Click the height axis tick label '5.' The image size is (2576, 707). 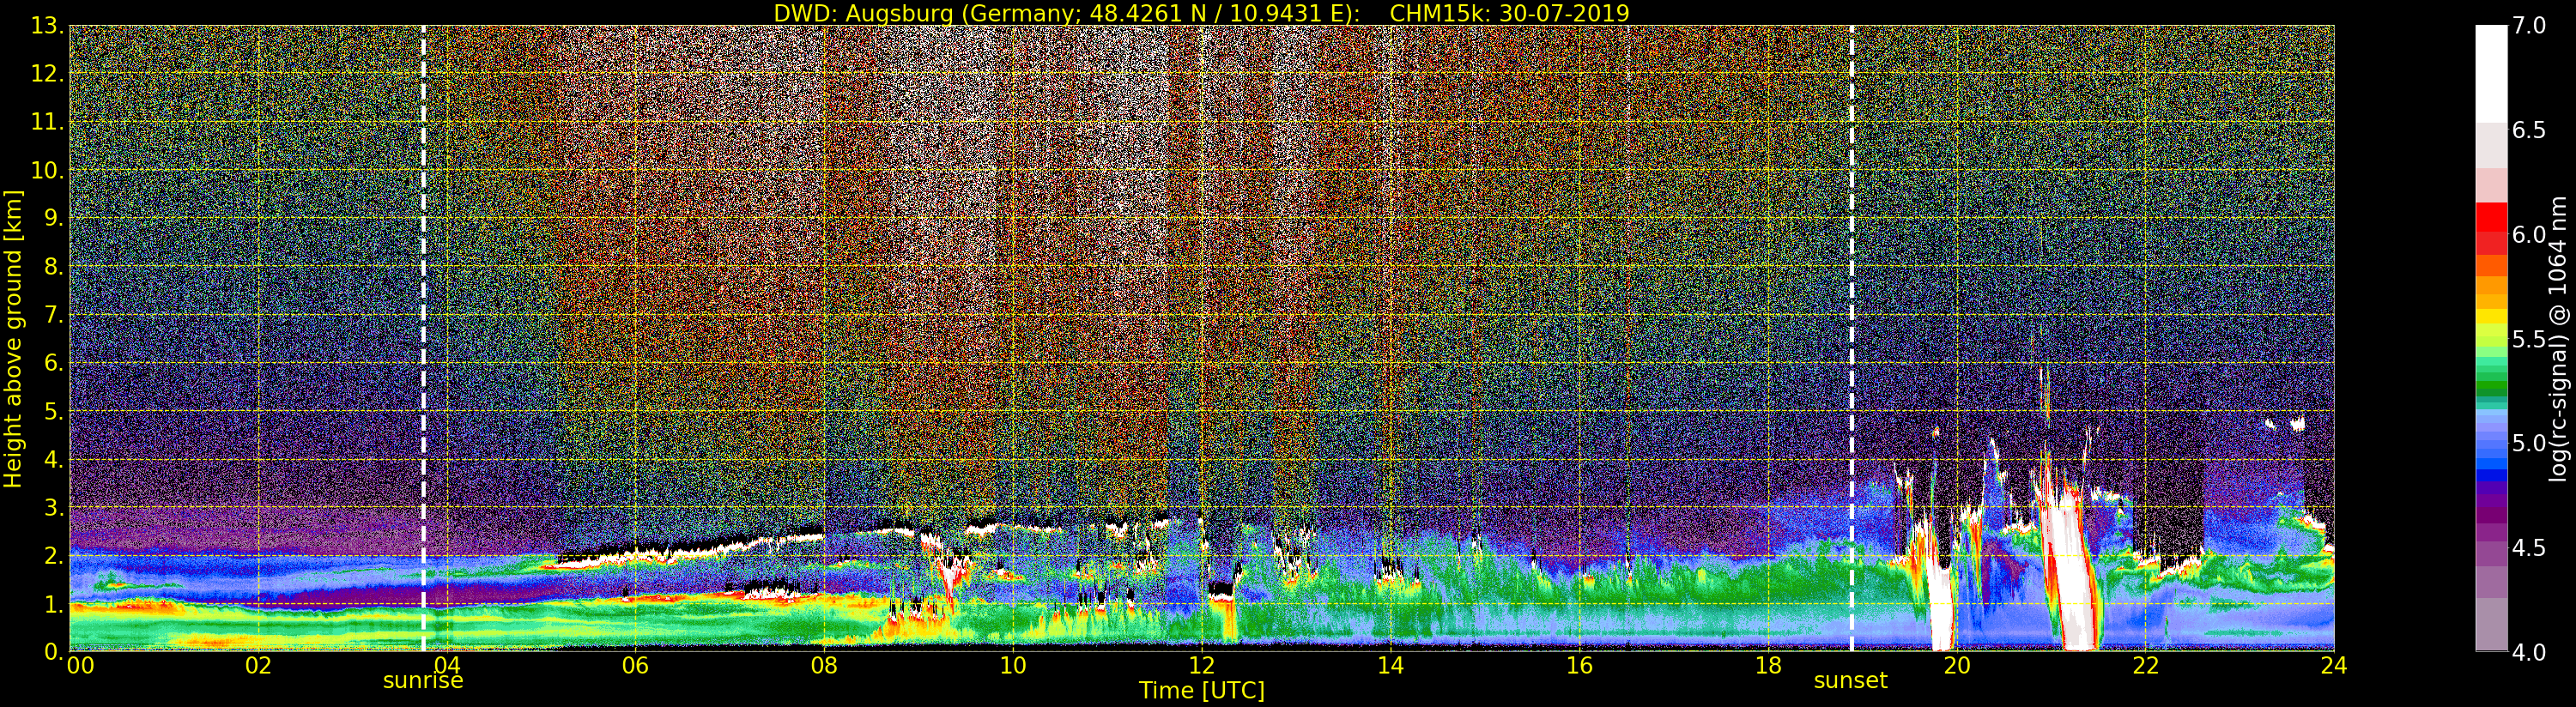click(x=53, y=411)
